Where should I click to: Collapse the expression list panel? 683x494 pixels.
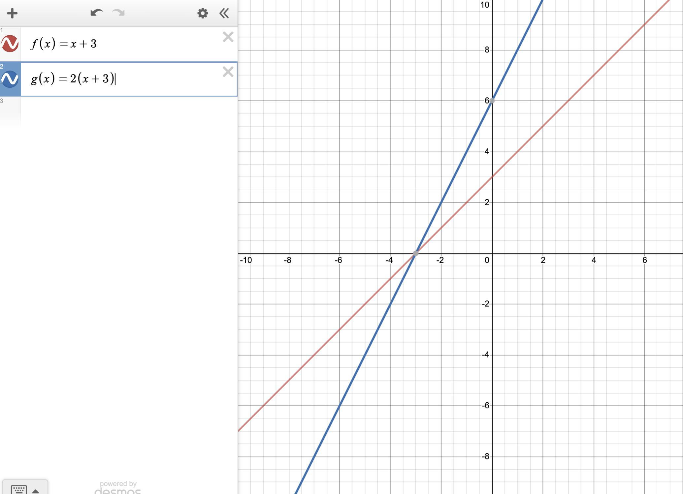(x=224, y=14)
